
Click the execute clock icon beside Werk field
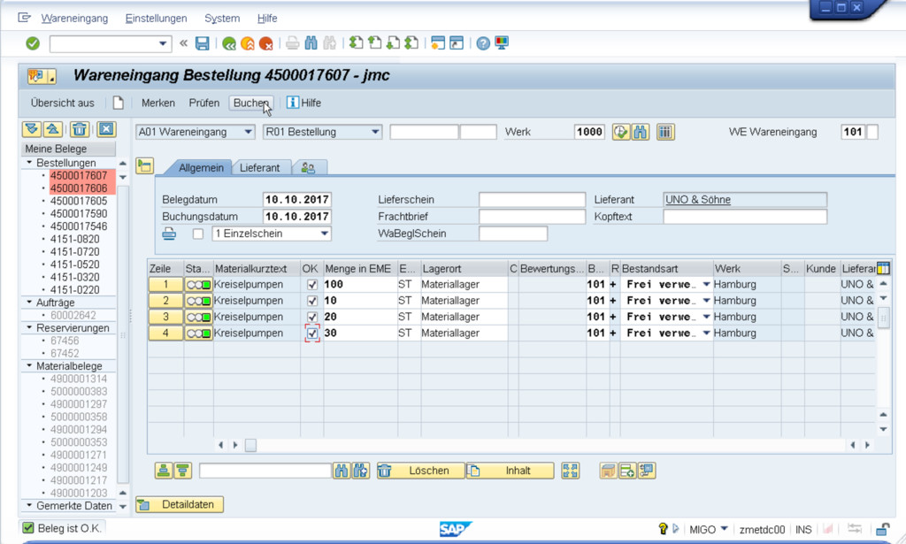[x=621, y=132]
